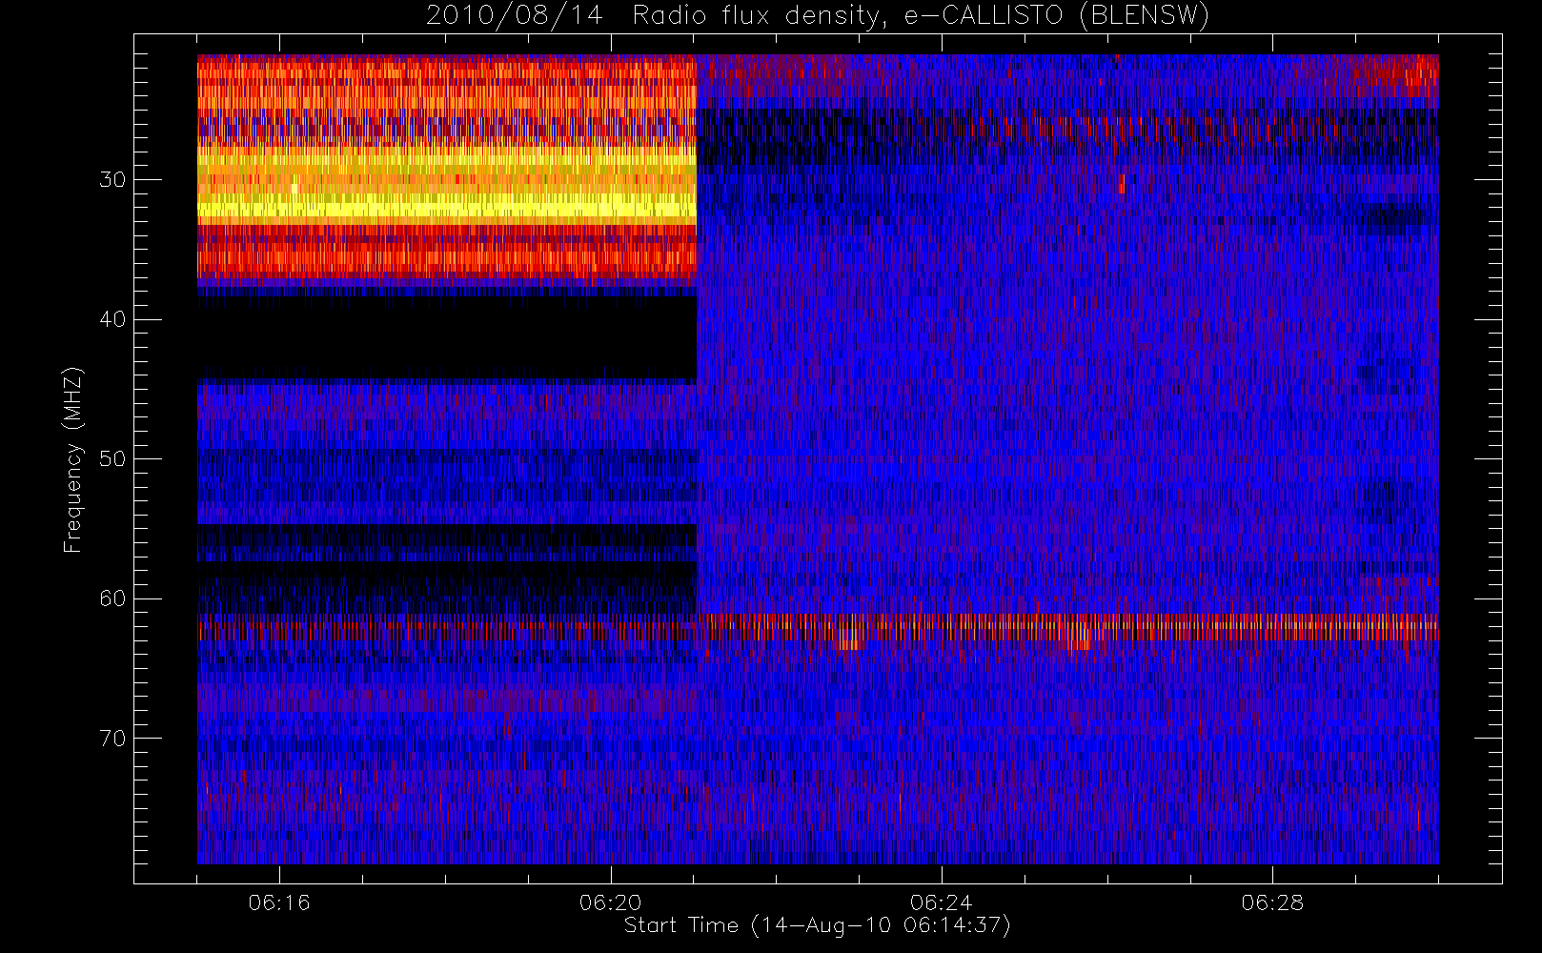The height and width of the screenshot is (953, 1542).
Task: Click the 60 MHz frequency tick label
Action: click(x=112, y=598)
